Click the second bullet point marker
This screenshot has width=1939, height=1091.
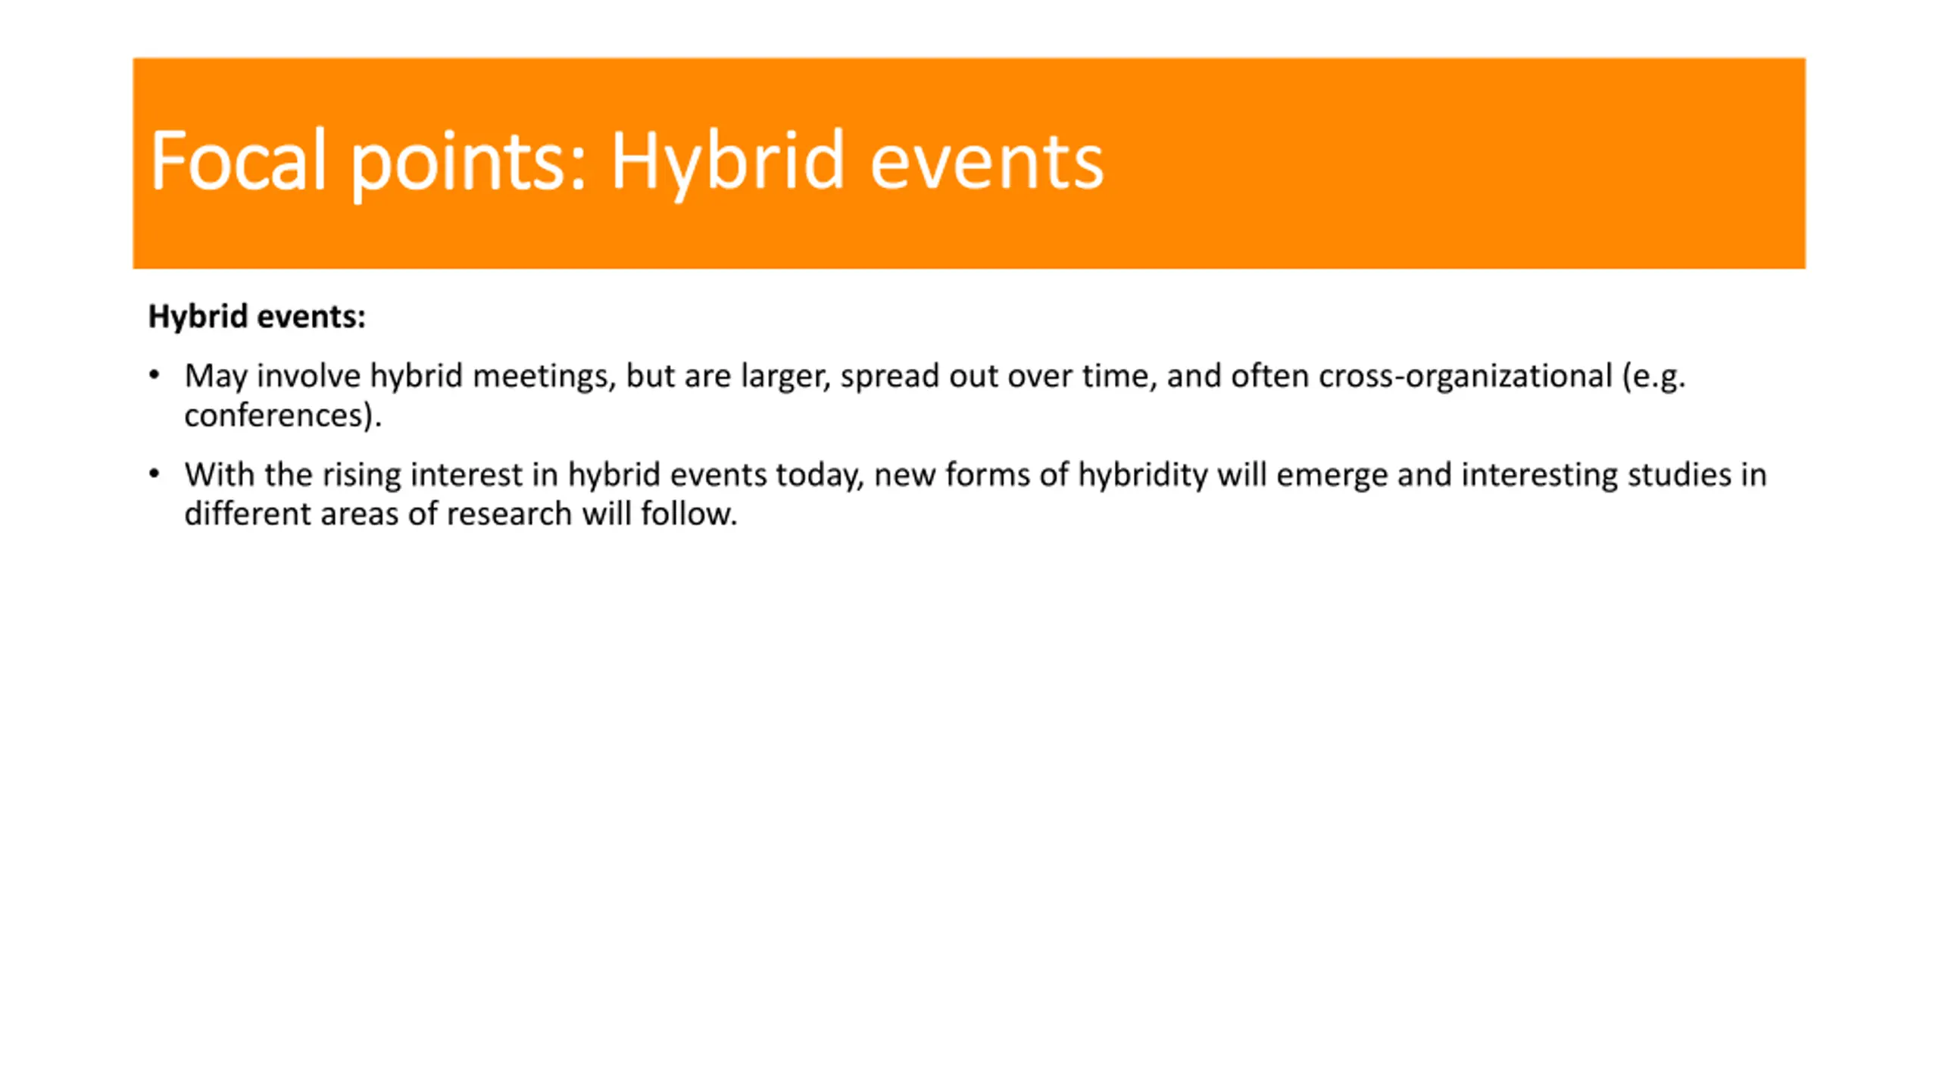tap(155, 474)
